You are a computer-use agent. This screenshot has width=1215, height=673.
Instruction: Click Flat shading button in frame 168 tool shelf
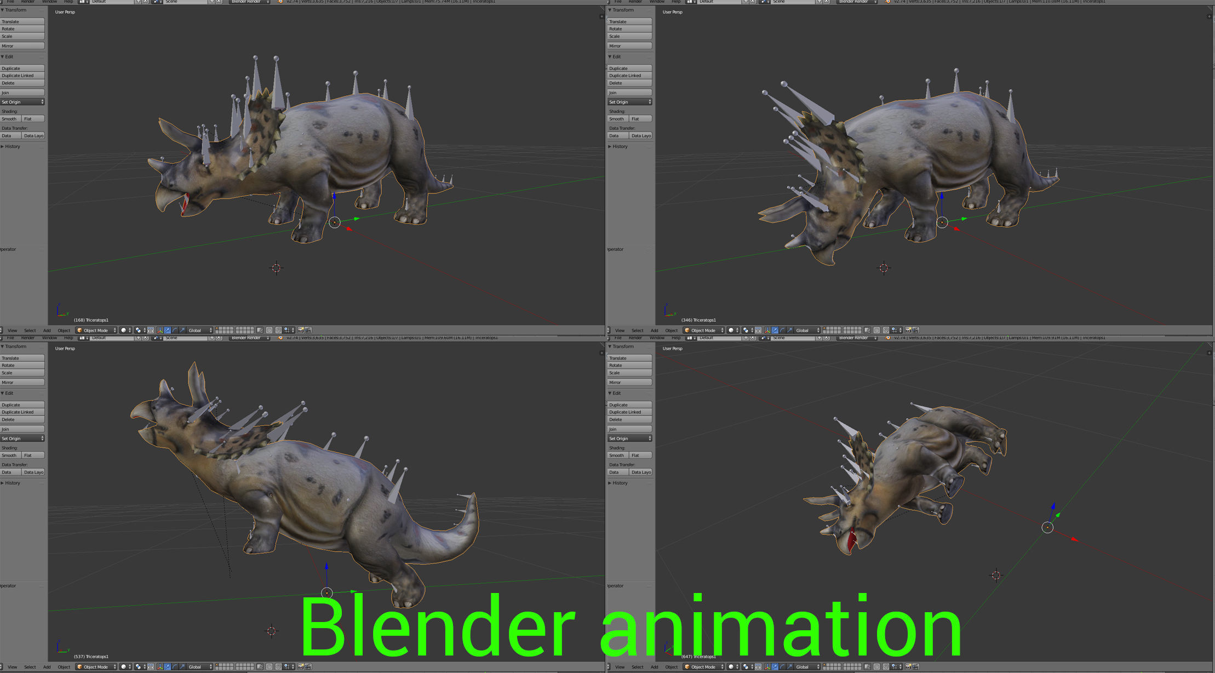pos(33,118)
